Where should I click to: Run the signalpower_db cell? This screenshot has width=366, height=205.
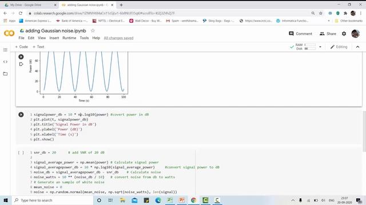pos(21,114)
